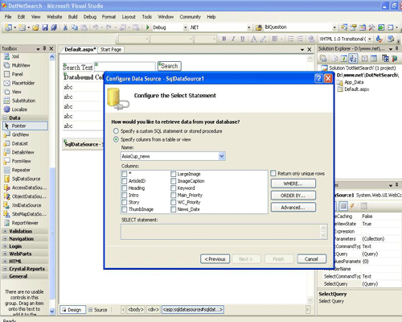402x322 pixels.
Task: Switch to Source view tab
Action: [x=98, y=310]
